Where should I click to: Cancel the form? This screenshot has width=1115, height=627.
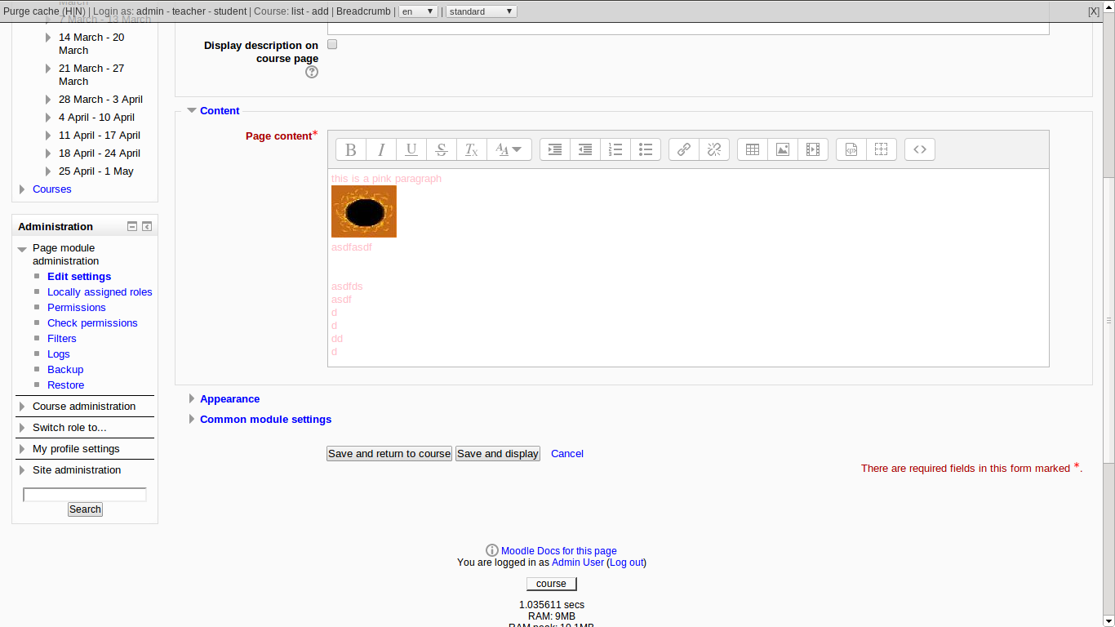[x=566, y=453]
